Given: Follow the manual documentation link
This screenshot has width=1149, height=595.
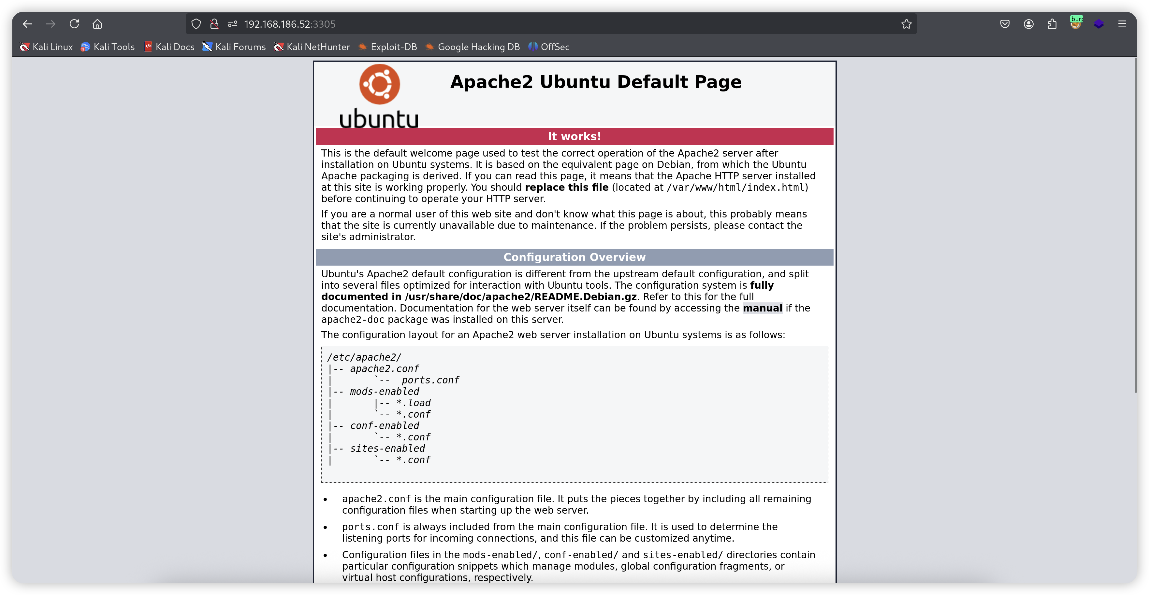Looking at the screenshot, I should pos(762,308).
